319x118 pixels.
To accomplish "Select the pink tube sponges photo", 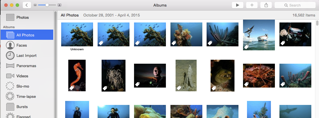I will click(x=295, y=76).
